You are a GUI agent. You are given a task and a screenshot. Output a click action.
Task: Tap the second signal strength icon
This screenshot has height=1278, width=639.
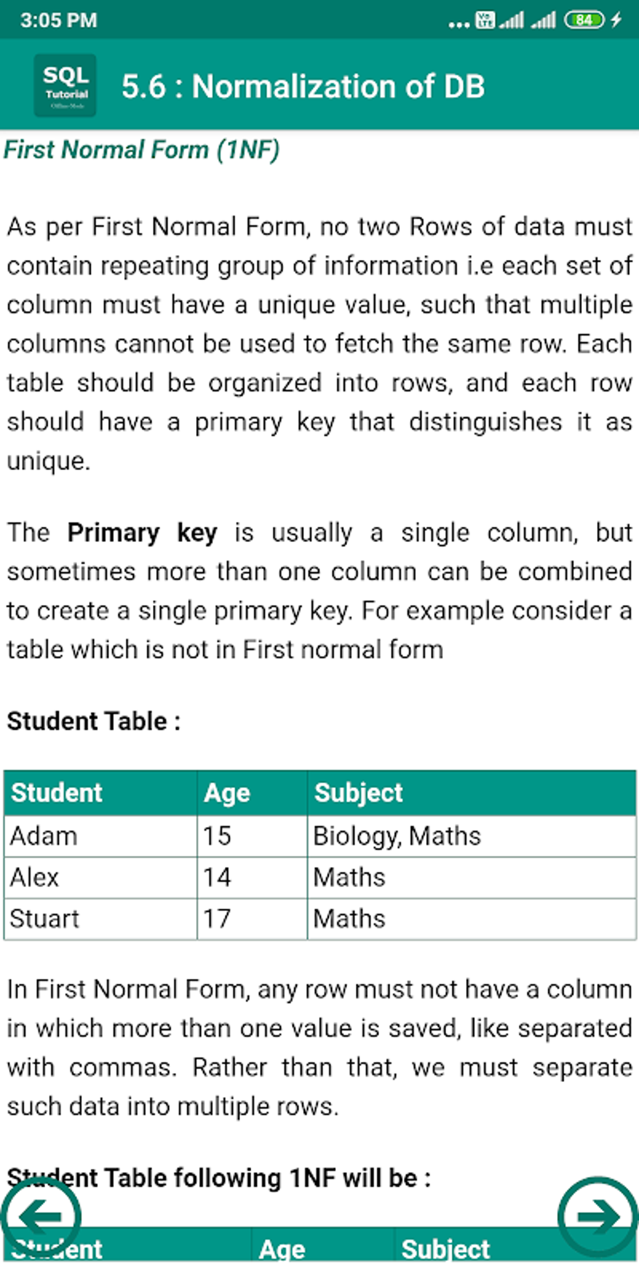(x=544, y=20)
